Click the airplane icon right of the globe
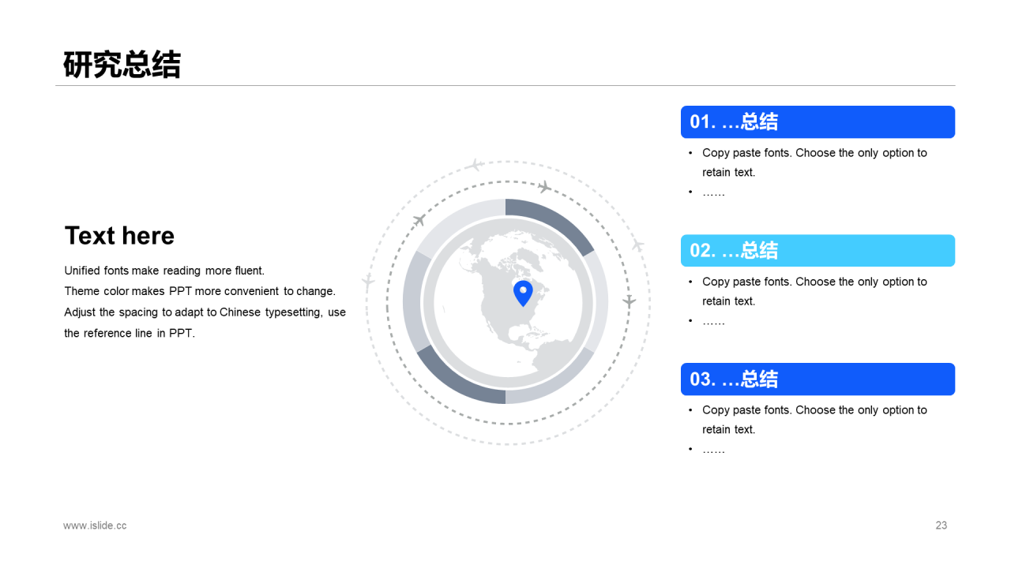1011x568 pixels. [x=629, y=301]
